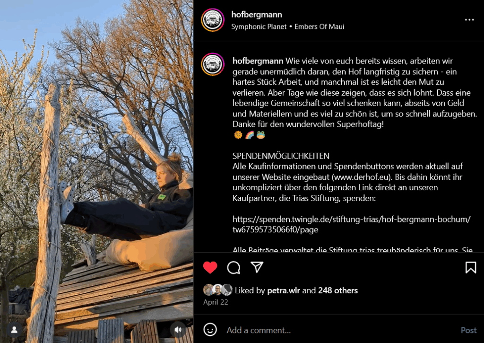Unlike the post with the red heart
Screen dimensions: 484x343
[x=210, y=267]
